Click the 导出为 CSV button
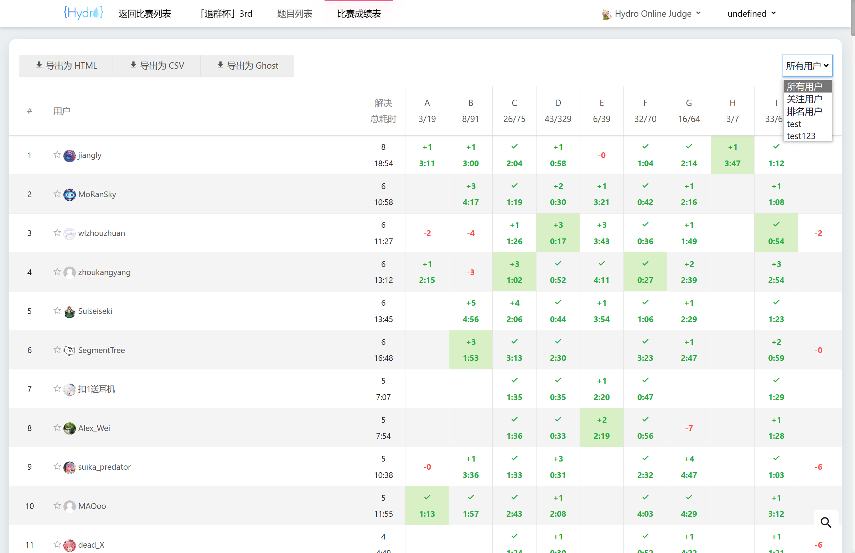 tap(157, 66)
